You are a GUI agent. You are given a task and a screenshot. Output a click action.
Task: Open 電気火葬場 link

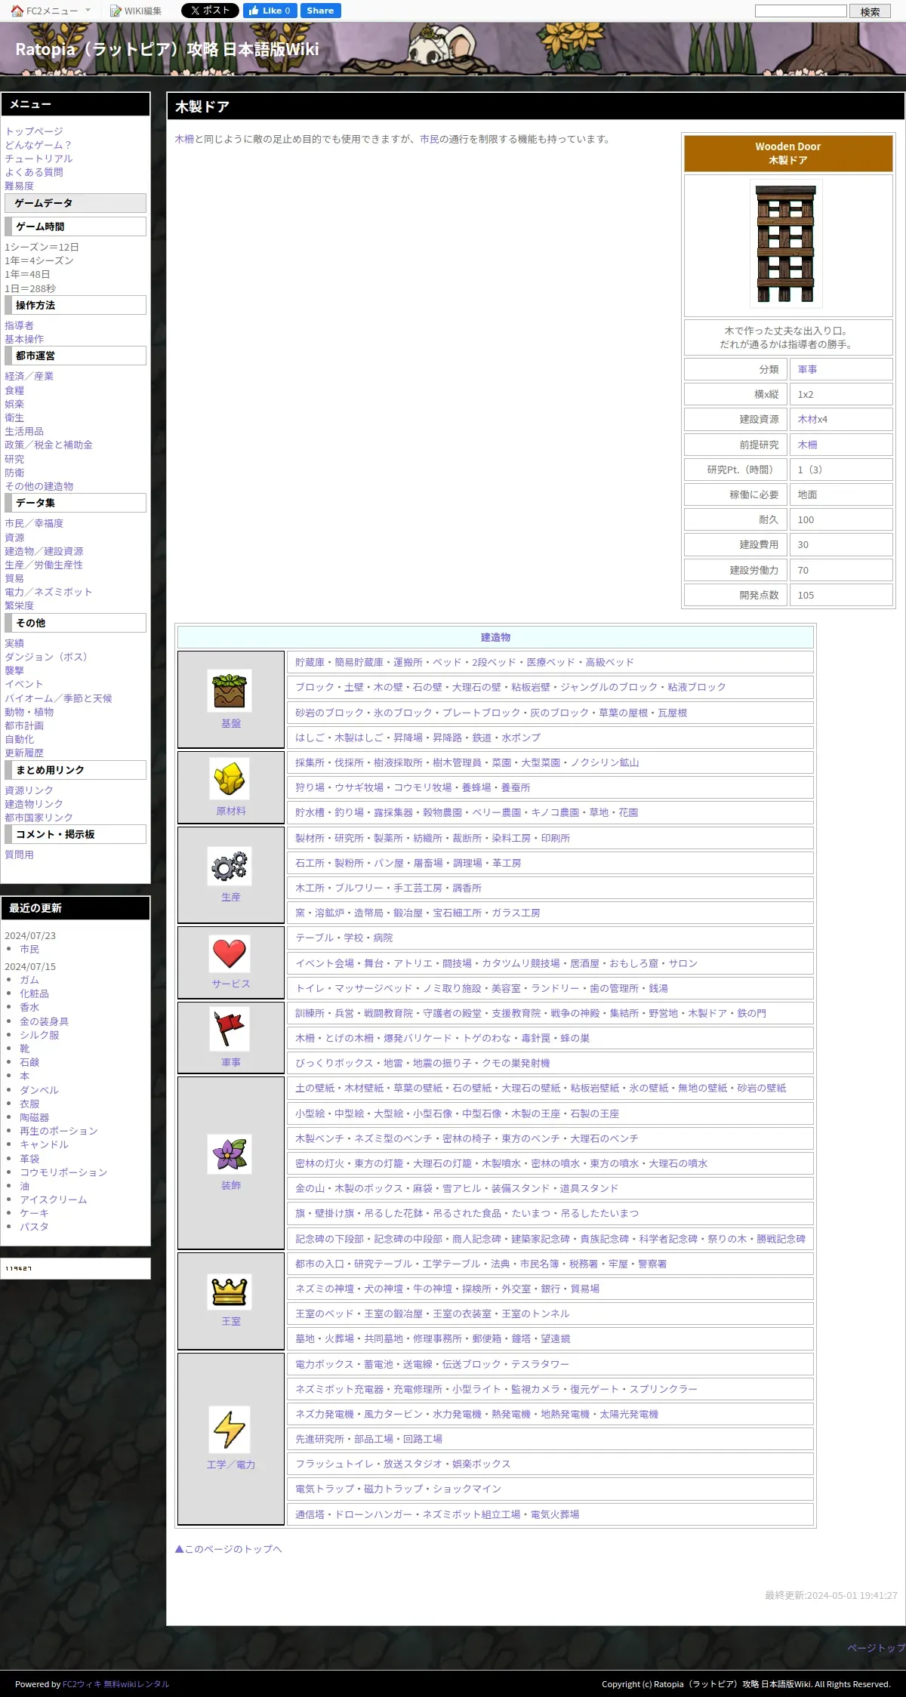[x=555, y=1514]
